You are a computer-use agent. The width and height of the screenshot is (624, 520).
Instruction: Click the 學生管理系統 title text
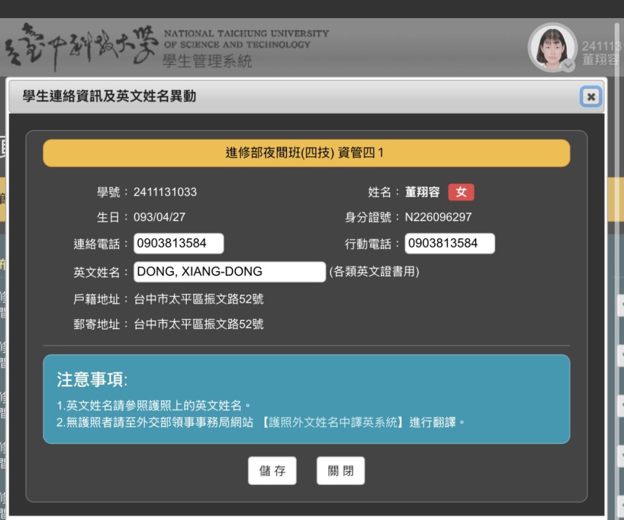tap(207, 61)
